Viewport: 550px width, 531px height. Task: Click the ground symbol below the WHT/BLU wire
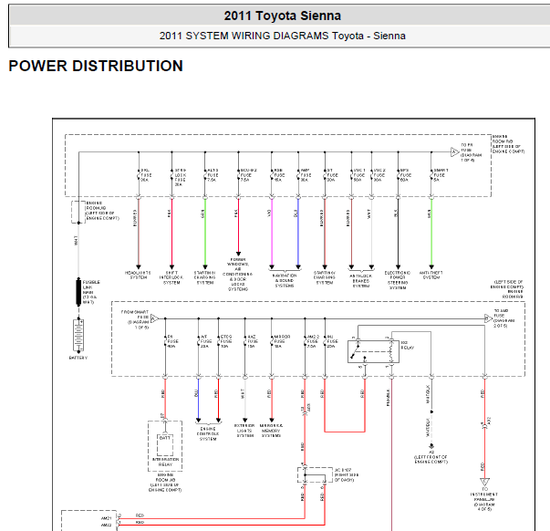click(x=431, y=447)
